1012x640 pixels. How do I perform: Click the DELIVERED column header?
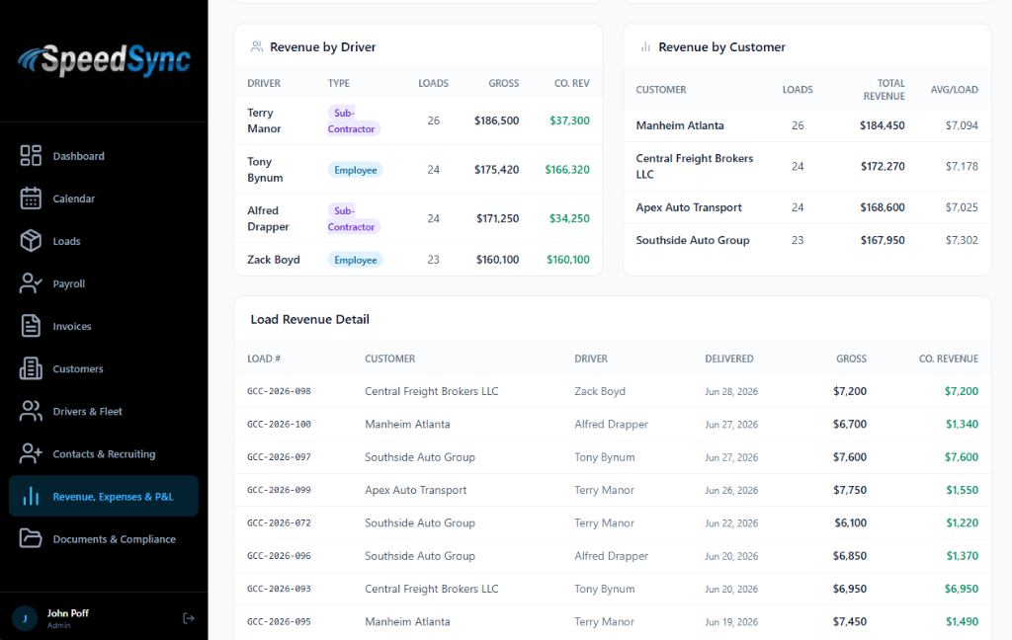pyautogui.click(x=728, y=359)
